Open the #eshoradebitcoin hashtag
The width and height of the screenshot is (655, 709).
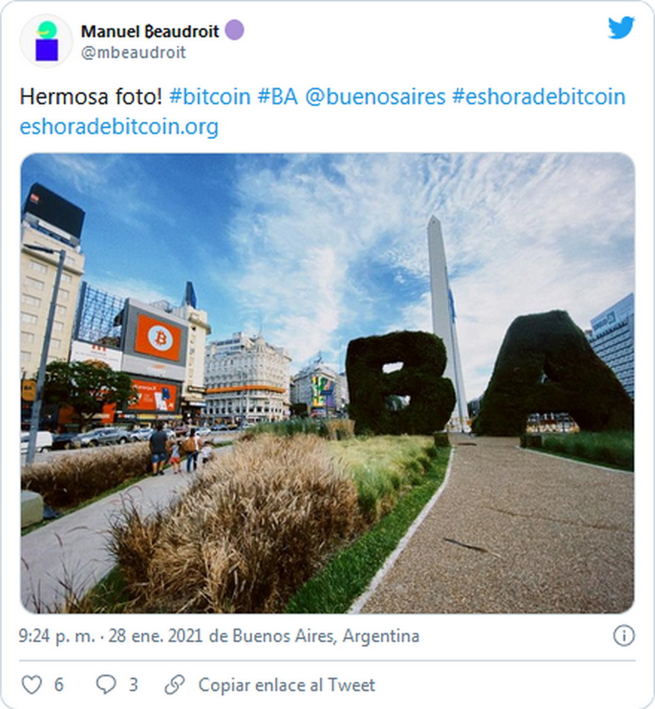[539, 97]
